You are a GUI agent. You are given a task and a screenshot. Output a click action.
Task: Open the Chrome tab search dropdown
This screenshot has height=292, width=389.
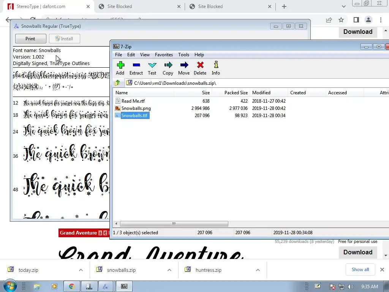343,7
